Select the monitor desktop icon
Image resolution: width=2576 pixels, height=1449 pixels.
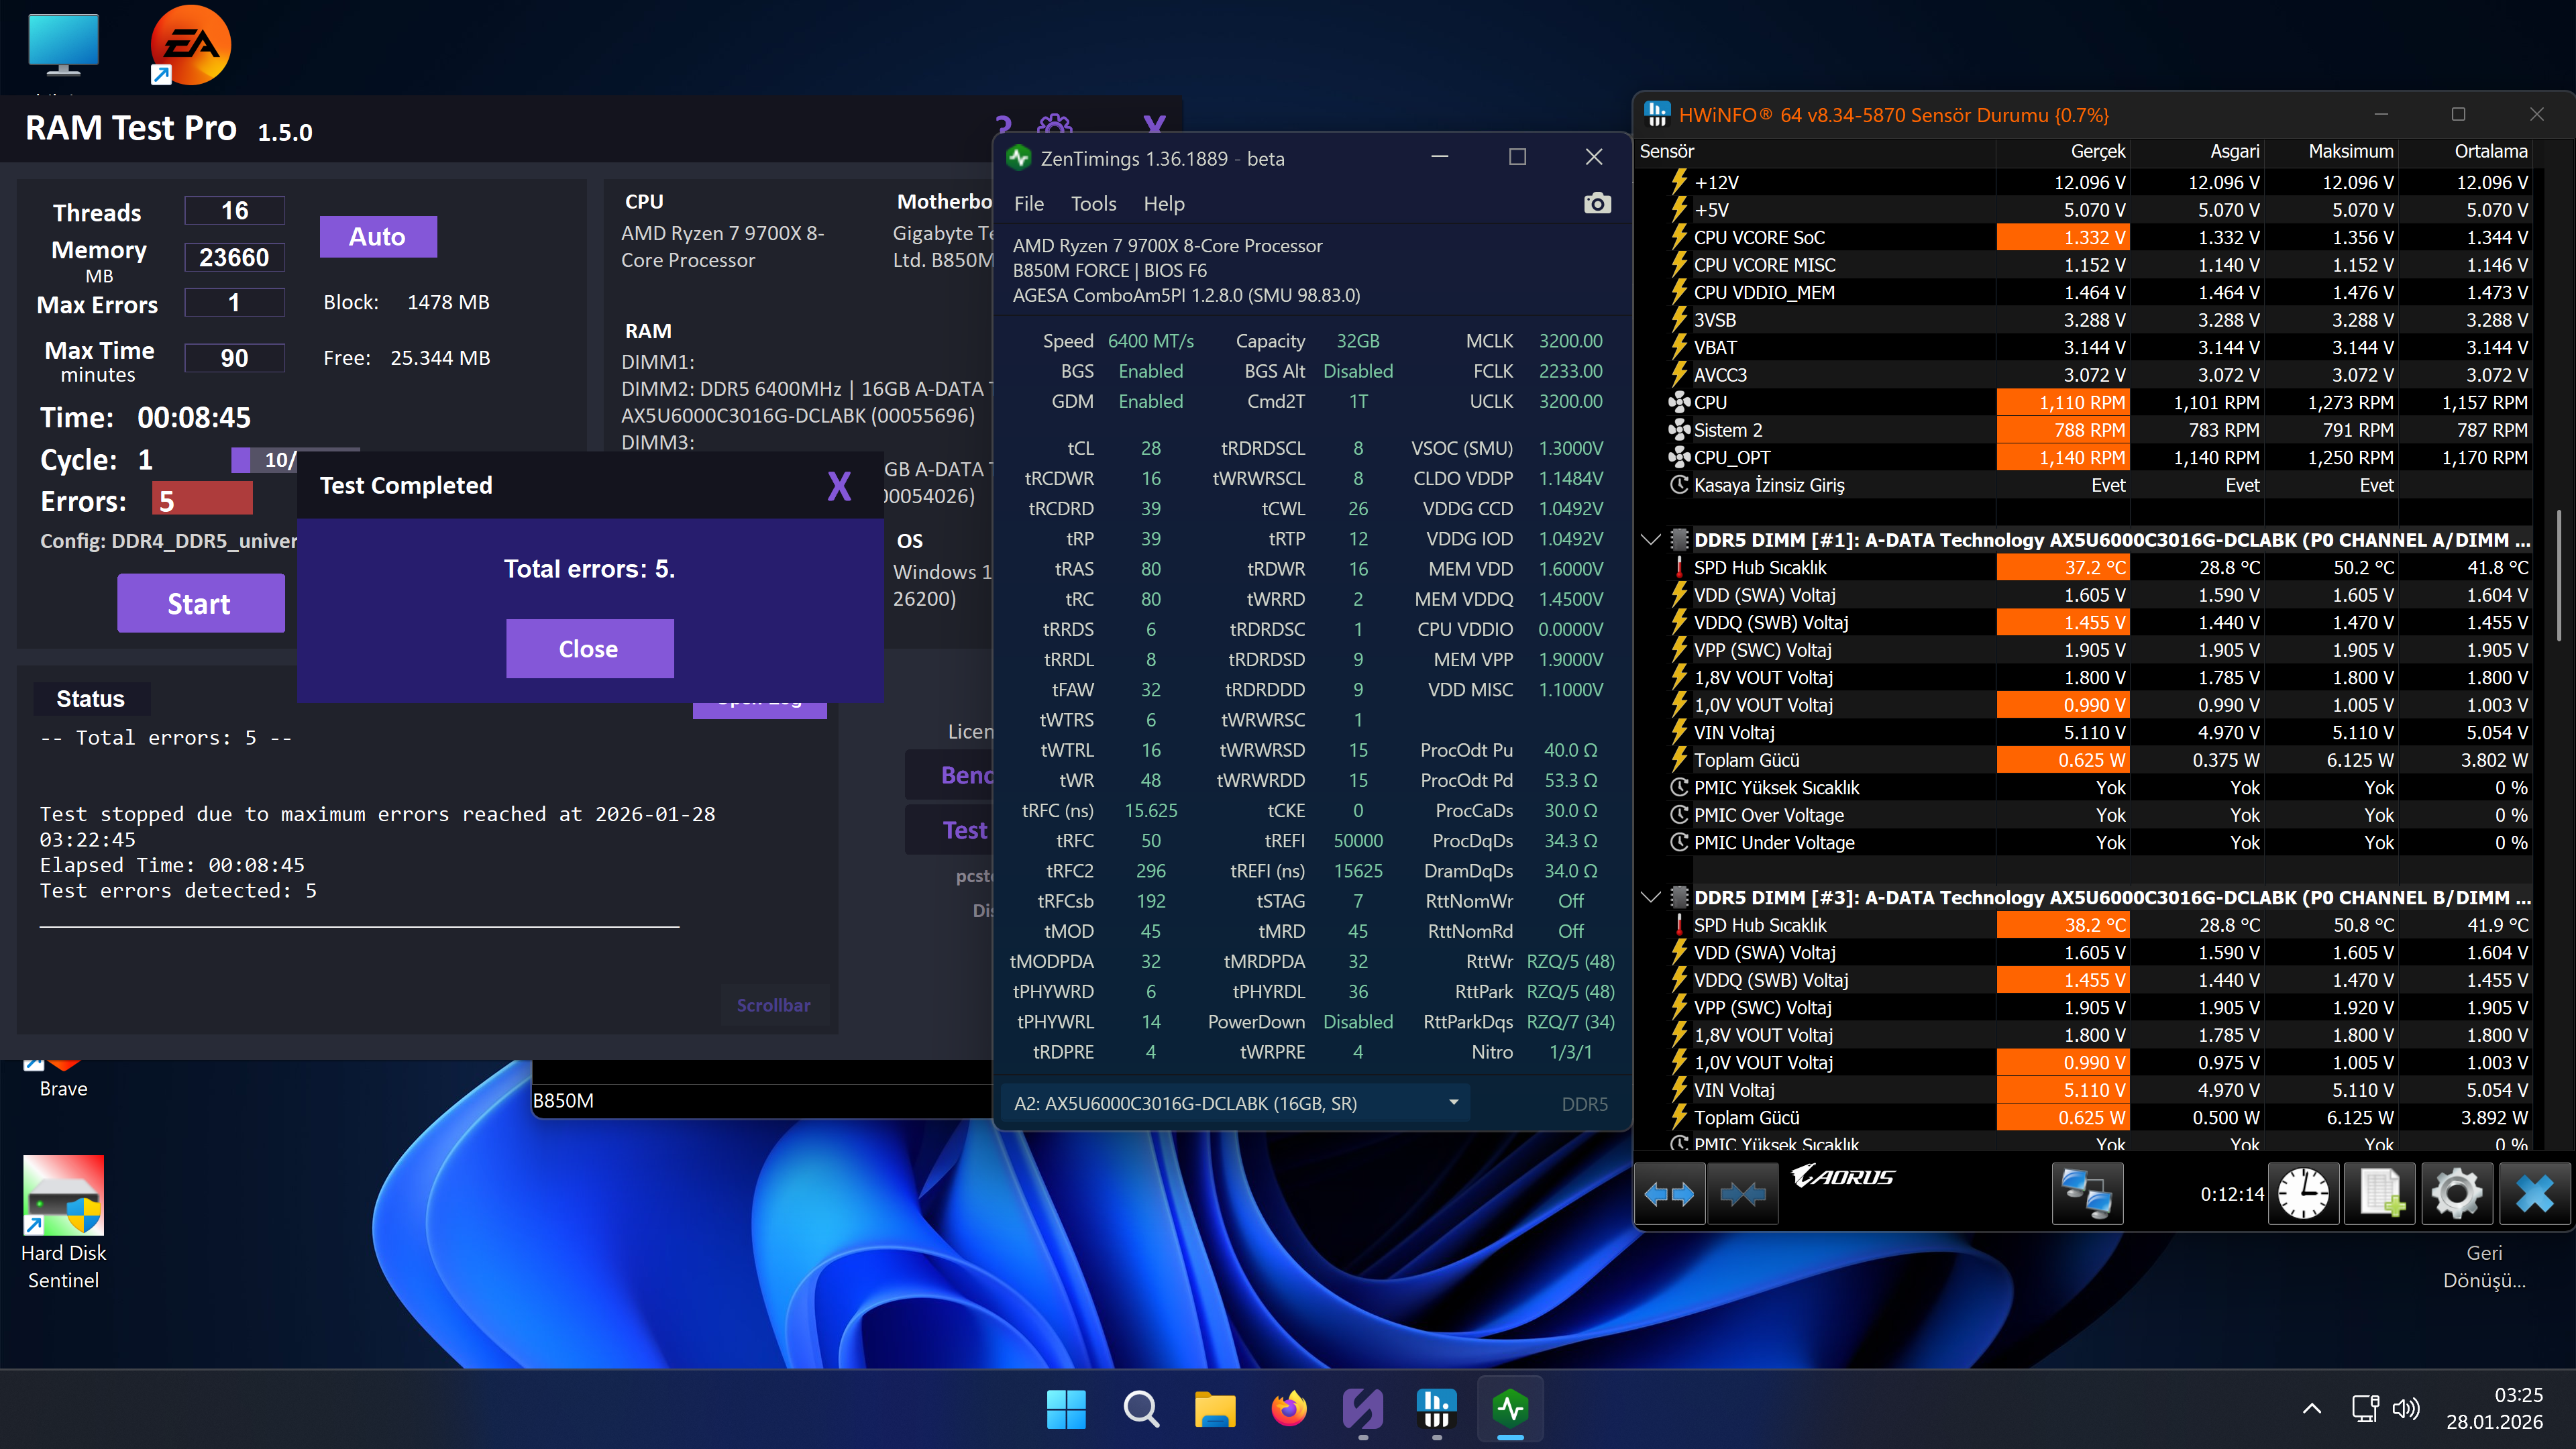pyautogui.click(x=63, y=46)
